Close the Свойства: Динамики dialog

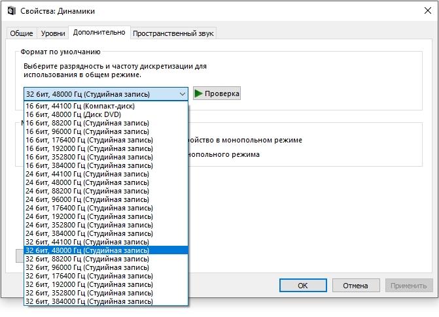click(428, 10)
